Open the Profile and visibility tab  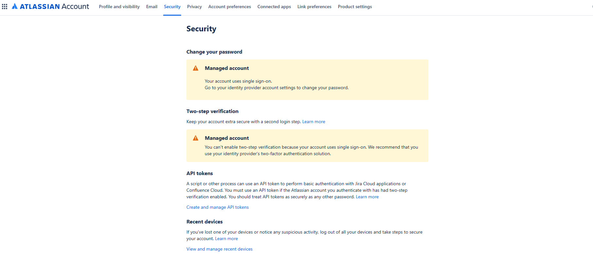pyautogui.click(x=119, y=7)
